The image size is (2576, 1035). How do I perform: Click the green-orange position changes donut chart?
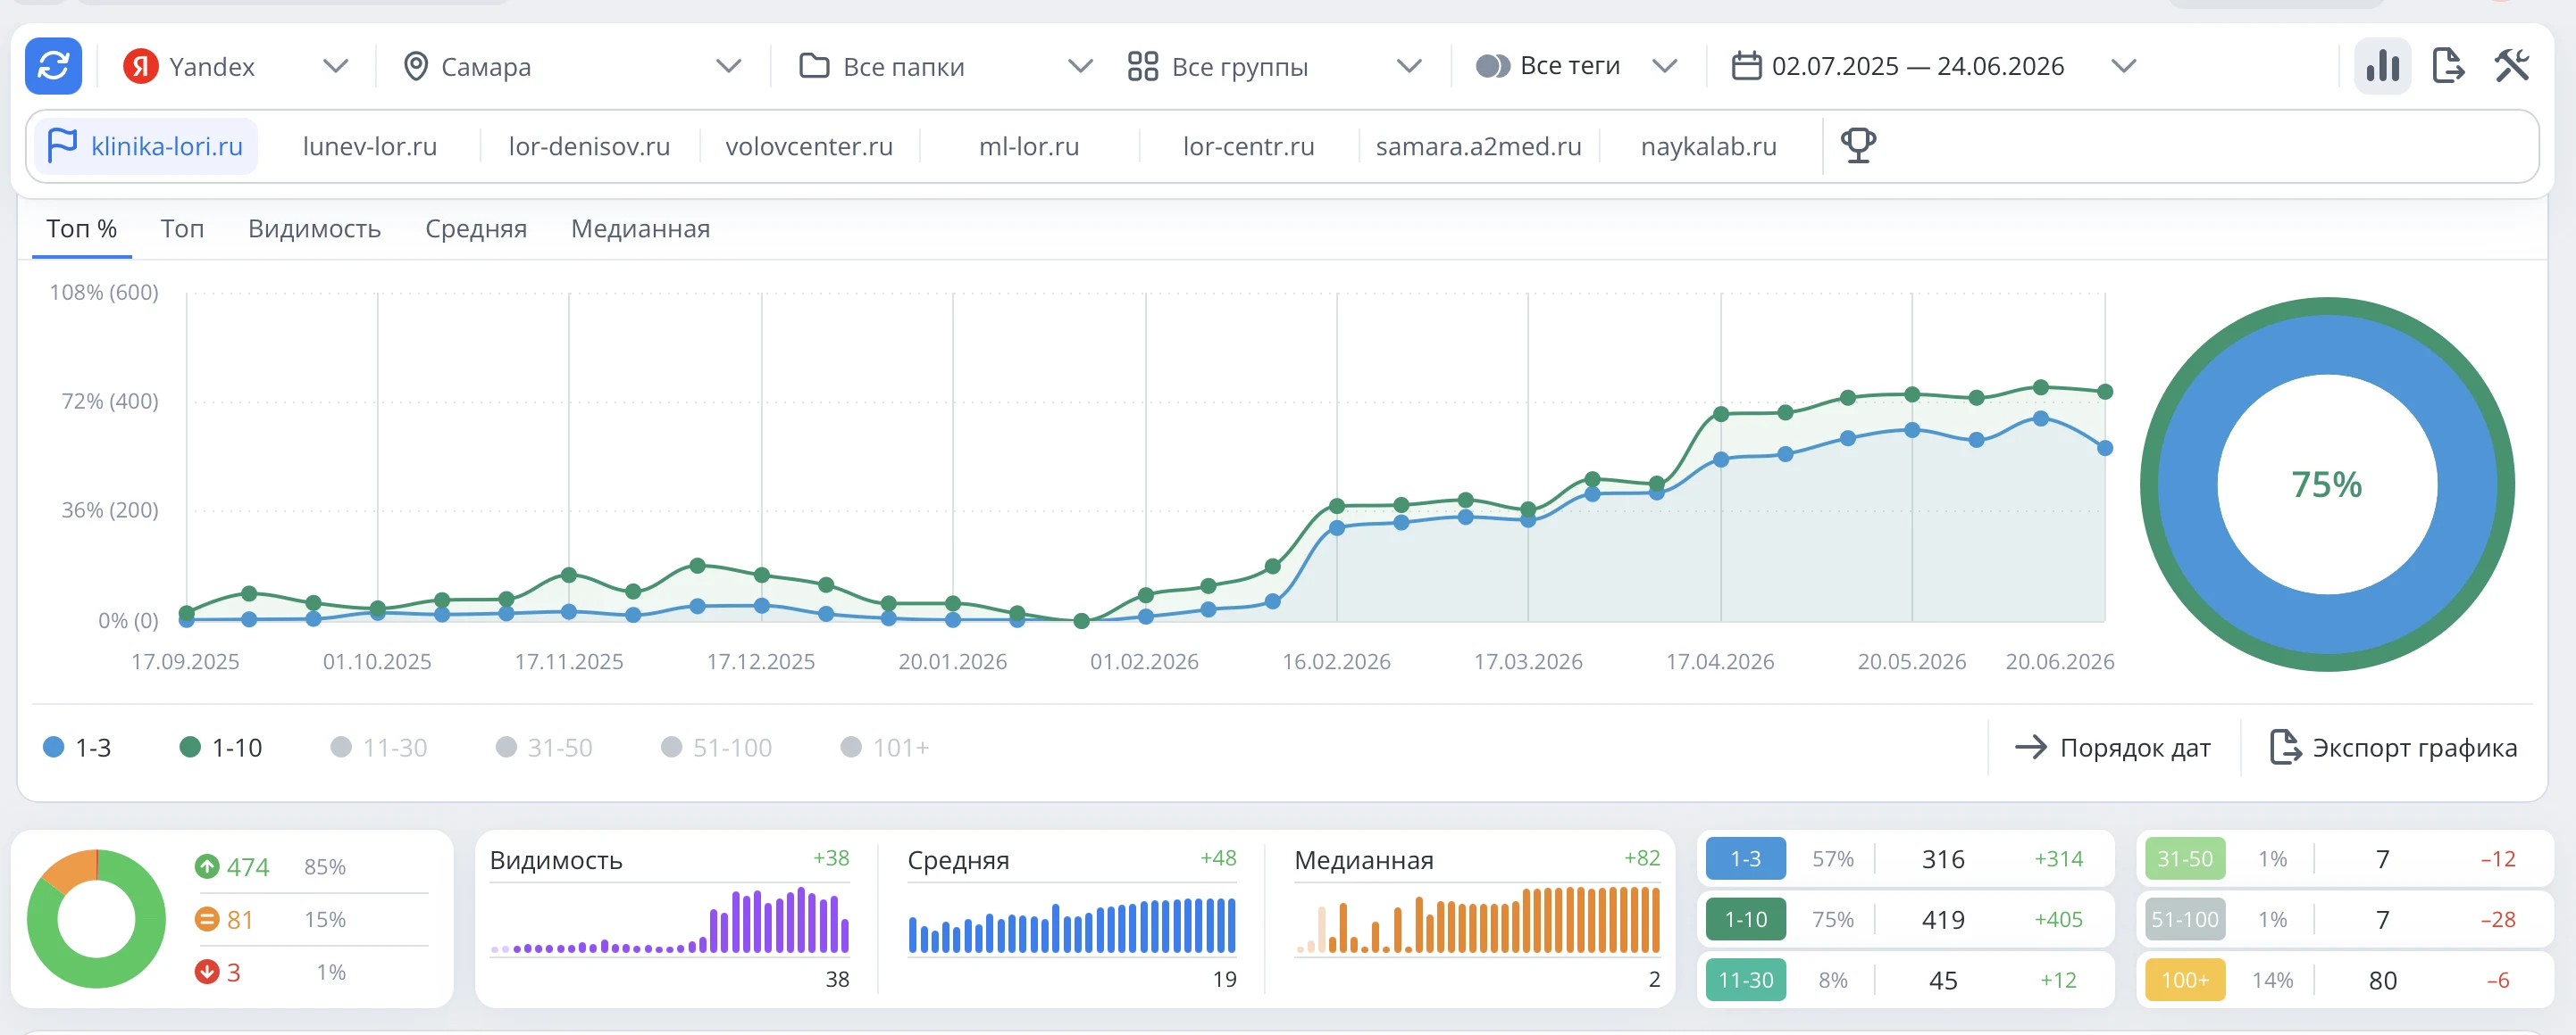pos(96,918)
